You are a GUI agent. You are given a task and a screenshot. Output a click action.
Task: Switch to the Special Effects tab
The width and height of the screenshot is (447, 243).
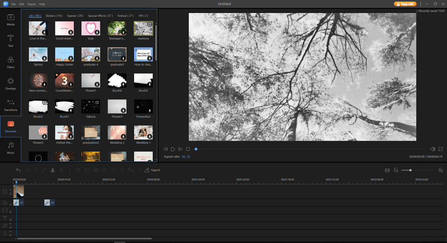coord(100,16)
